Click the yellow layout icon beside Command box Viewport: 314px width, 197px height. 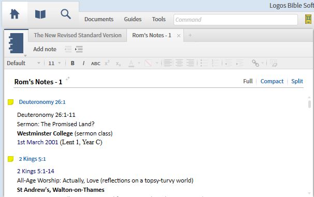(x=308, y=19)
